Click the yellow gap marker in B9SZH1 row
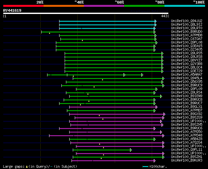The width and height of the screenshot is (208, 169). [101, 158]
